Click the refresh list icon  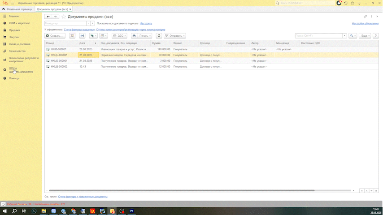click(159, 36)
